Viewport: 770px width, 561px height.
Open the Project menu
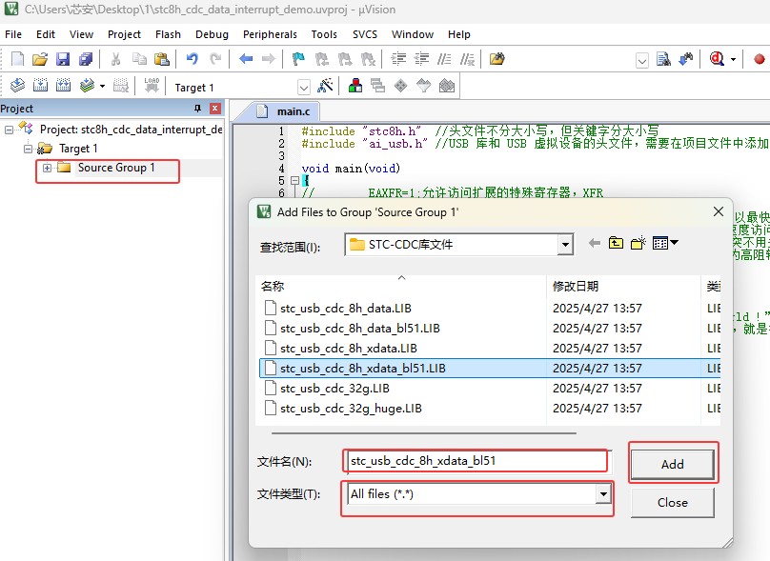click(x=124, y=34)
